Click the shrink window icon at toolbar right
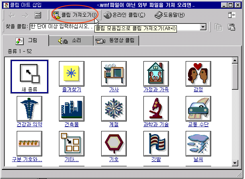Viewport: 245px width, 179px height. pyautogui.click(x=232, y=15)
